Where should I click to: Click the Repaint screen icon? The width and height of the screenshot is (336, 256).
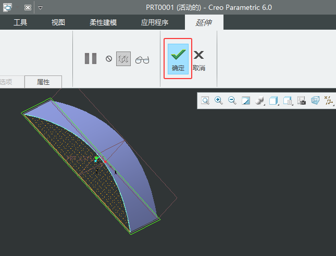tap(246, 100)
